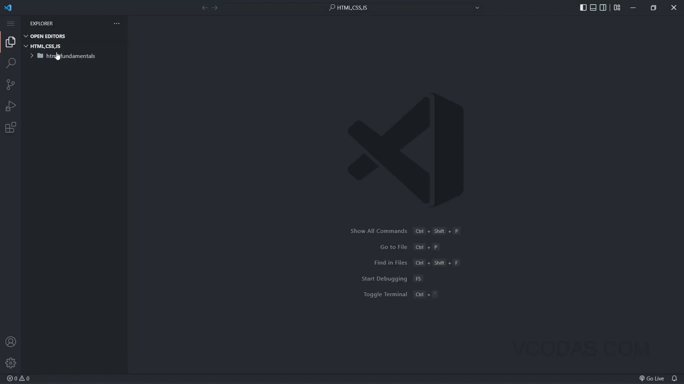Open the Source Control view
The height and width of the screenshot is (384, 684).
point(11,84)
